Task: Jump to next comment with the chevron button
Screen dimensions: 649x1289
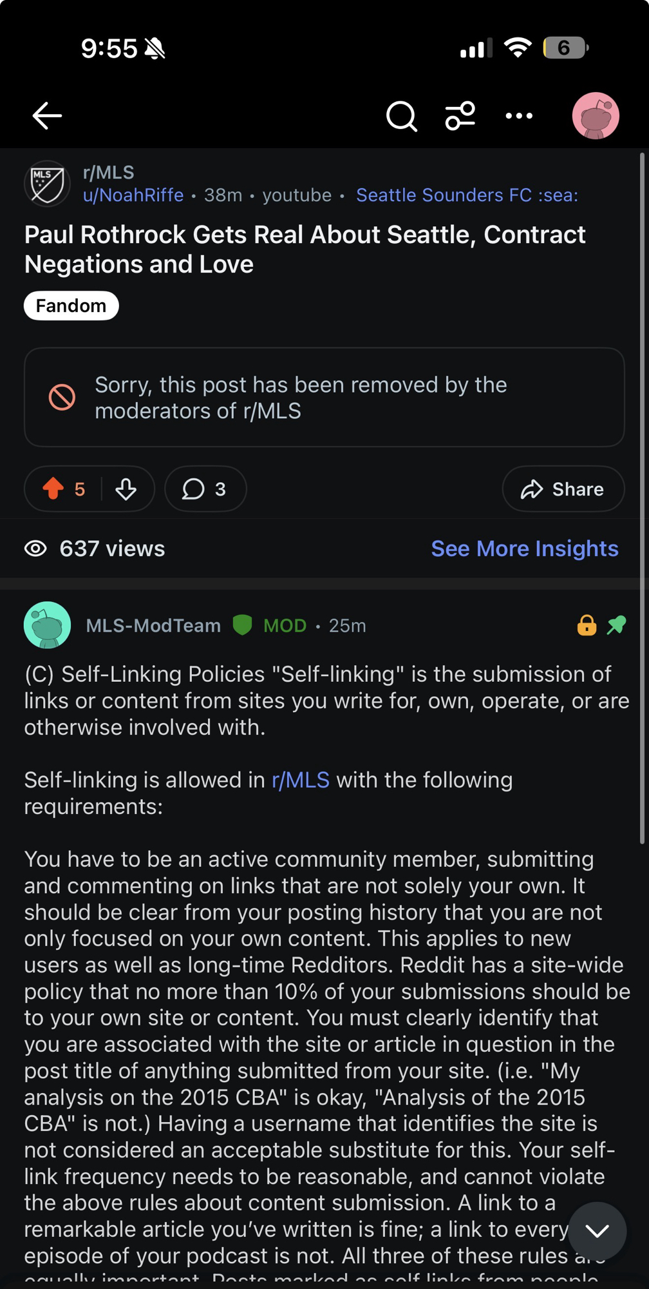Action: coord(597,1231)
